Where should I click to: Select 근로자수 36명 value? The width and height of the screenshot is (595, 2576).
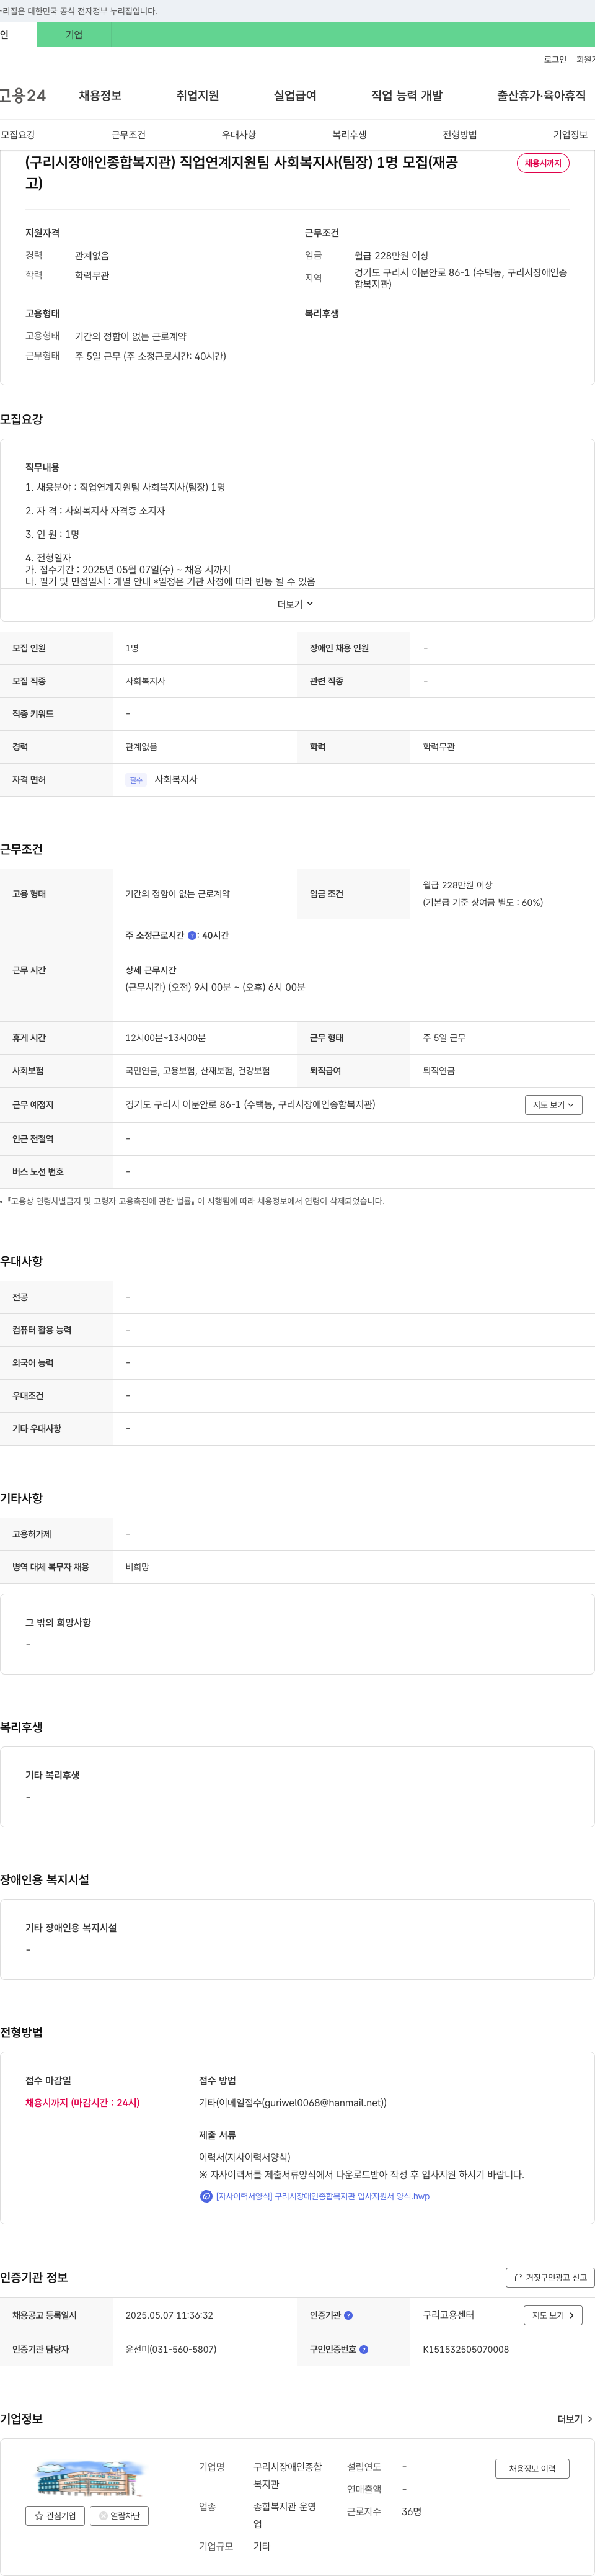(412, 2512)
